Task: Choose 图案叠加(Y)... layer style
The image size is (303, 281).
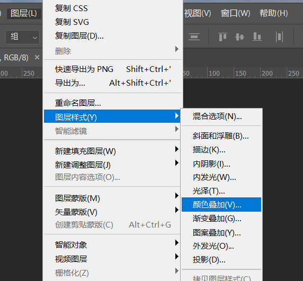Action: (221, 232)
